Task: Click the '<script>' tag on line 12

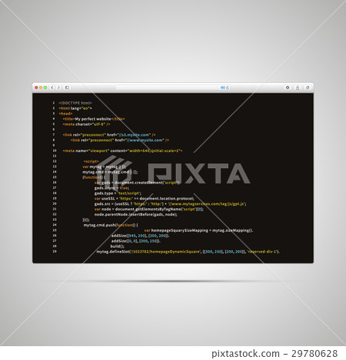Action: tap(91, 161)
